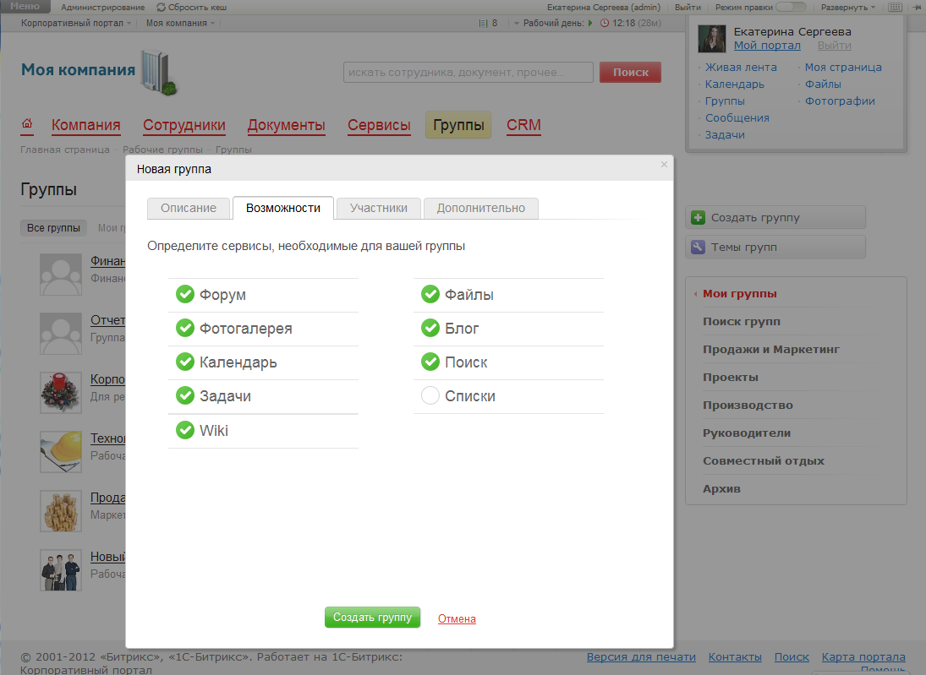
Task: Toggle the Режим правки switch
Action: [x=791, y=7]
